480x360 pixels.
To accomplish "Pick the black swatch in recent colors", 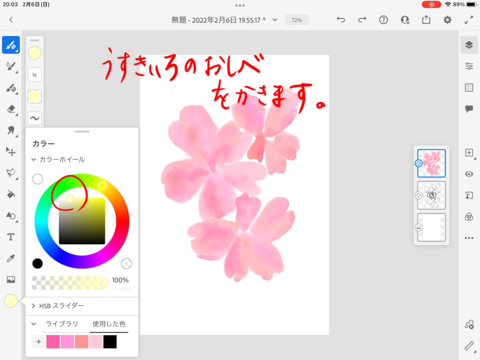I will (x=110, y=342).
